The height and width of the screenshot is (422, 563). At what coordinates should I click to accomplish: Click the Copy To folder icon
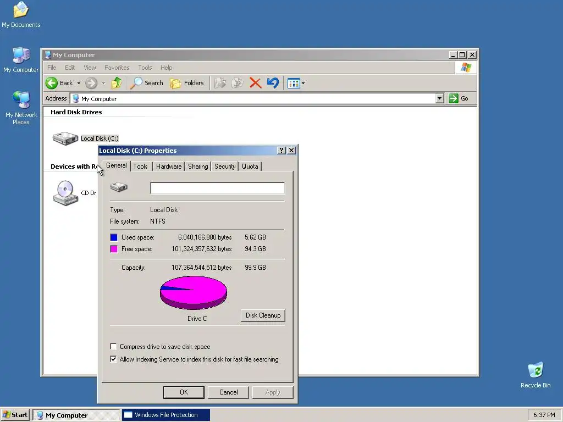238,83
